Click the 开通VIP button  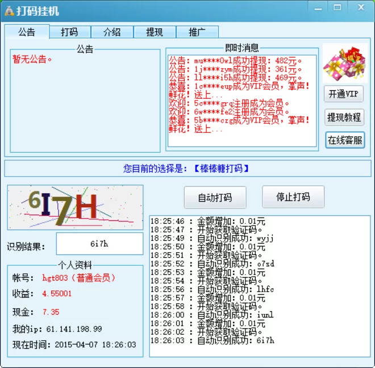(344, 94)
